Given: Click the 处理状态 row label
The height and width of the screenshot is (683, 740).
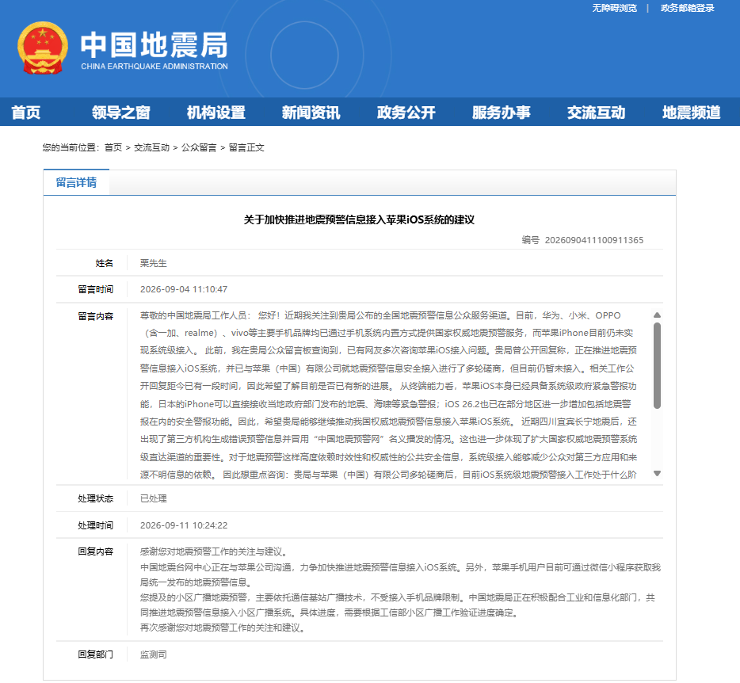Looking at the screenshot, I should [x=95, y=498].
